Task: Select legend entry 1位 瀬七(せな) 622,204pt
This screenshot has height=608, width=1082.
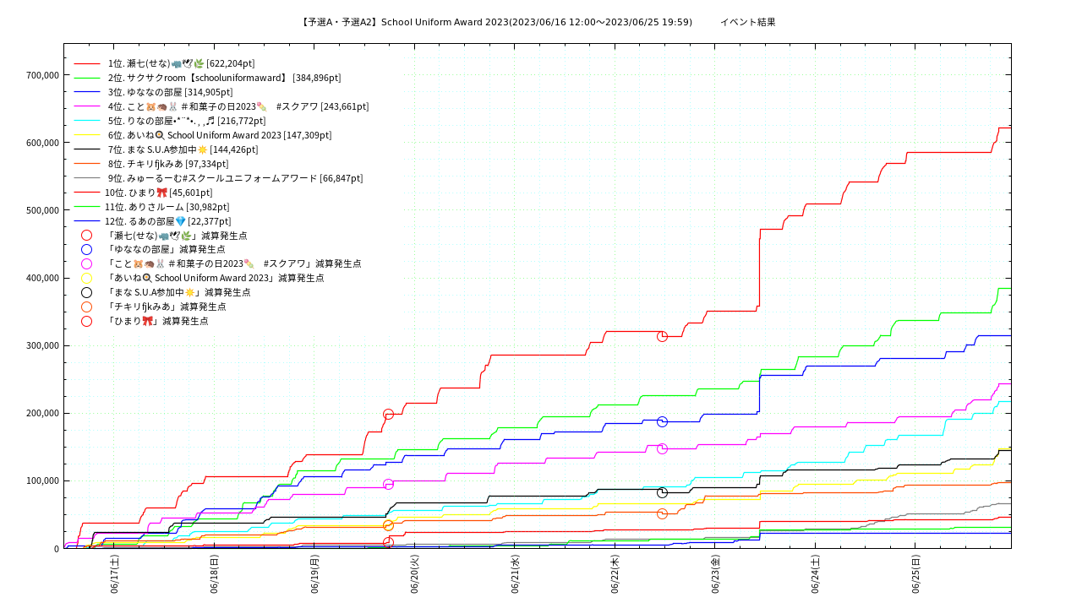Action: pos(180,63)
